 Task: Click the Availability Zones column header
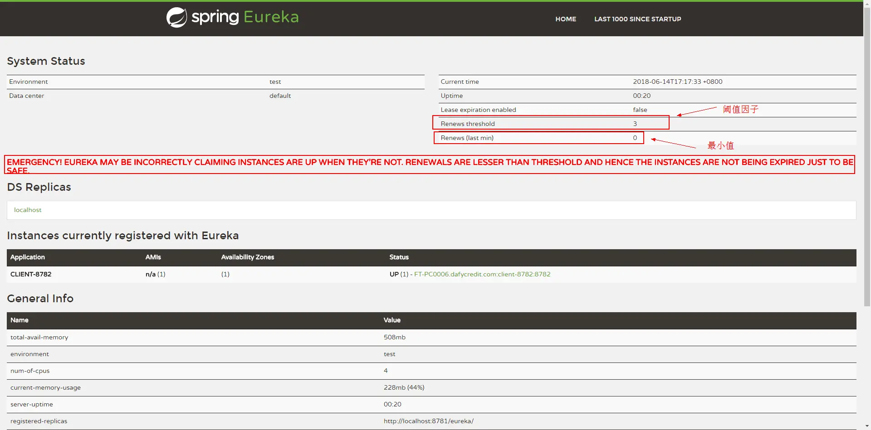248,257
